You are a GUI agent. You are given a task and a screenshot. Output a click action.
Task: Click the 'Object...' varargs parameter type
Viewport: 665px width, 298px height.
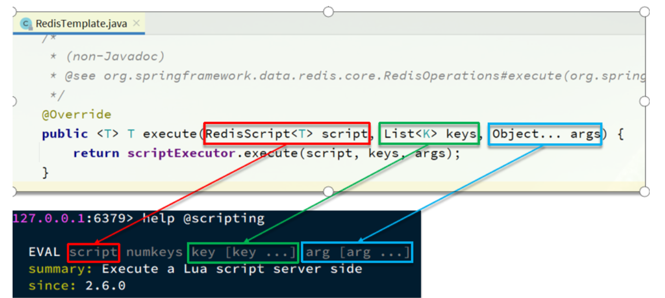pyautogui.click(x=527, y=134)
